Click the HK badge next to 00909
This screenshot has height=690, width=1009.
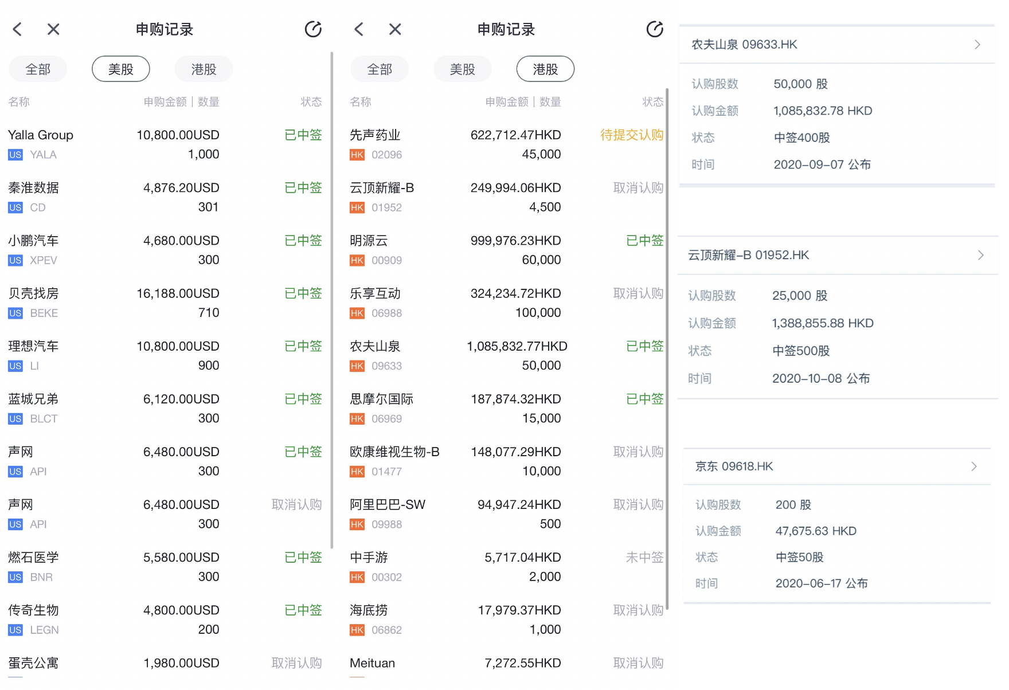pos(357,260)
